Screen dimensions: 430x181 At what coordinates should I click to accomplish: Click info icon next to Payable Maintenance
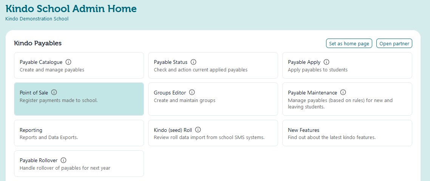(x=343, y=93)
